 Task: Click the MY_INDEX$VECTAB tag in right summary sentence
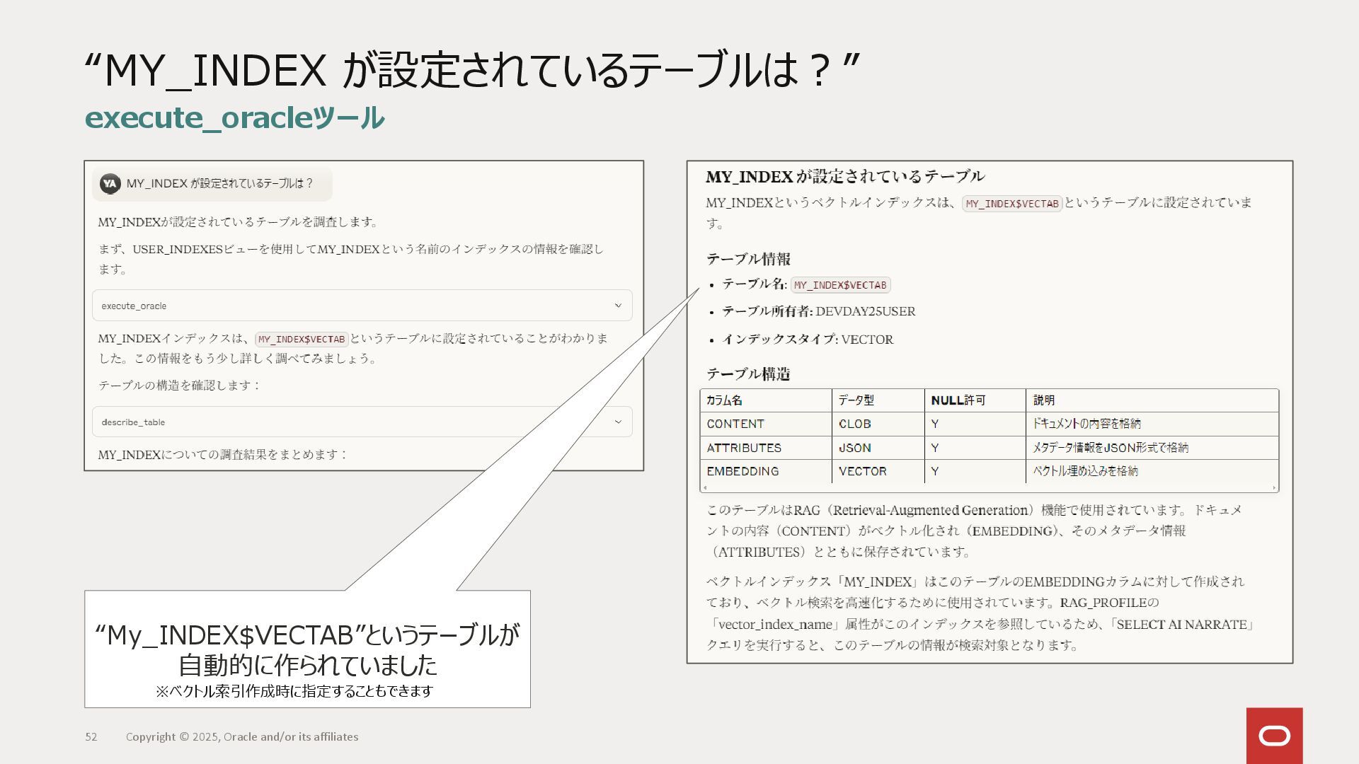pyautogui.click(x=1011, y=204)
